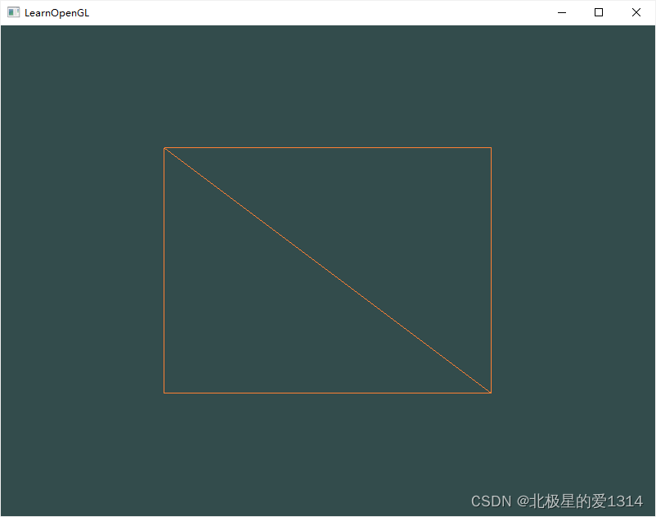
Task: Click the LearnOpenGL title text
Action: click(57, 13)
